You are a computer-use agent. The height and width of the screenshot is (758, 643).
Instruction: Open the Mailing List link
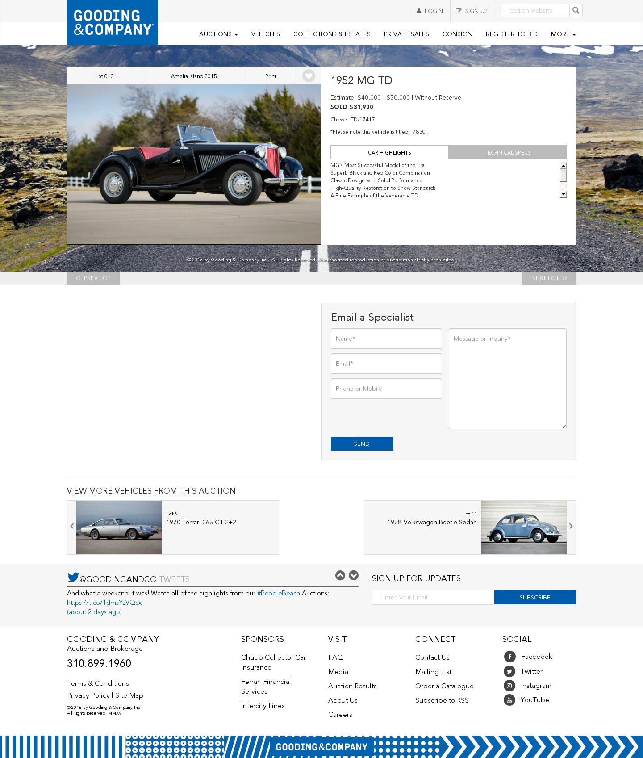click(434, 672)
